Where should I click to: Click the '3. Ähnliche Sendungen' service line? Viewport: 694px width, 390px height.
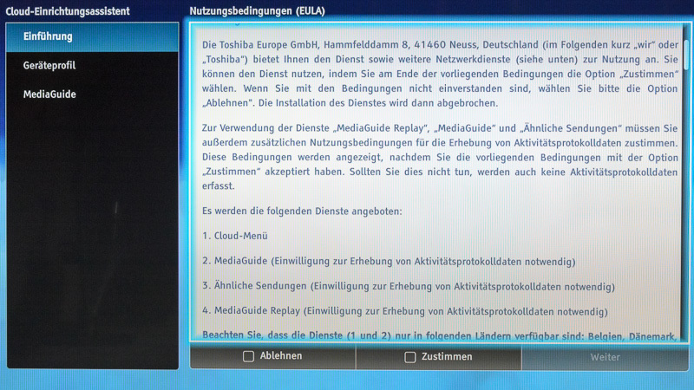409,286
